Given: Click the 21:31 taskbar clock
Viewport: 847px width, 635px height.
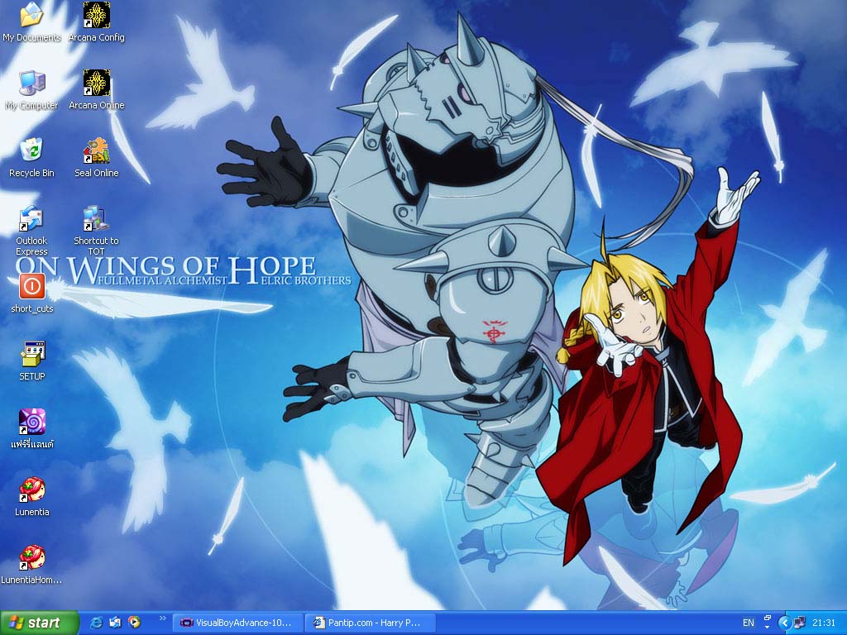Looking at the screenshot, I should tap(824, 623).
